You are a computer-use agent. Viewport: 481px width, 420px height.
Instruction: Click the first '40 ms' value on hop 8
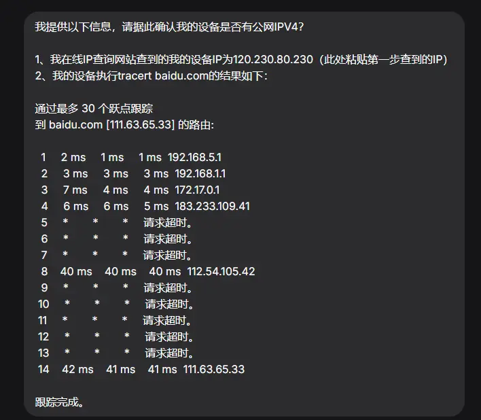click(x=76, y=271)
